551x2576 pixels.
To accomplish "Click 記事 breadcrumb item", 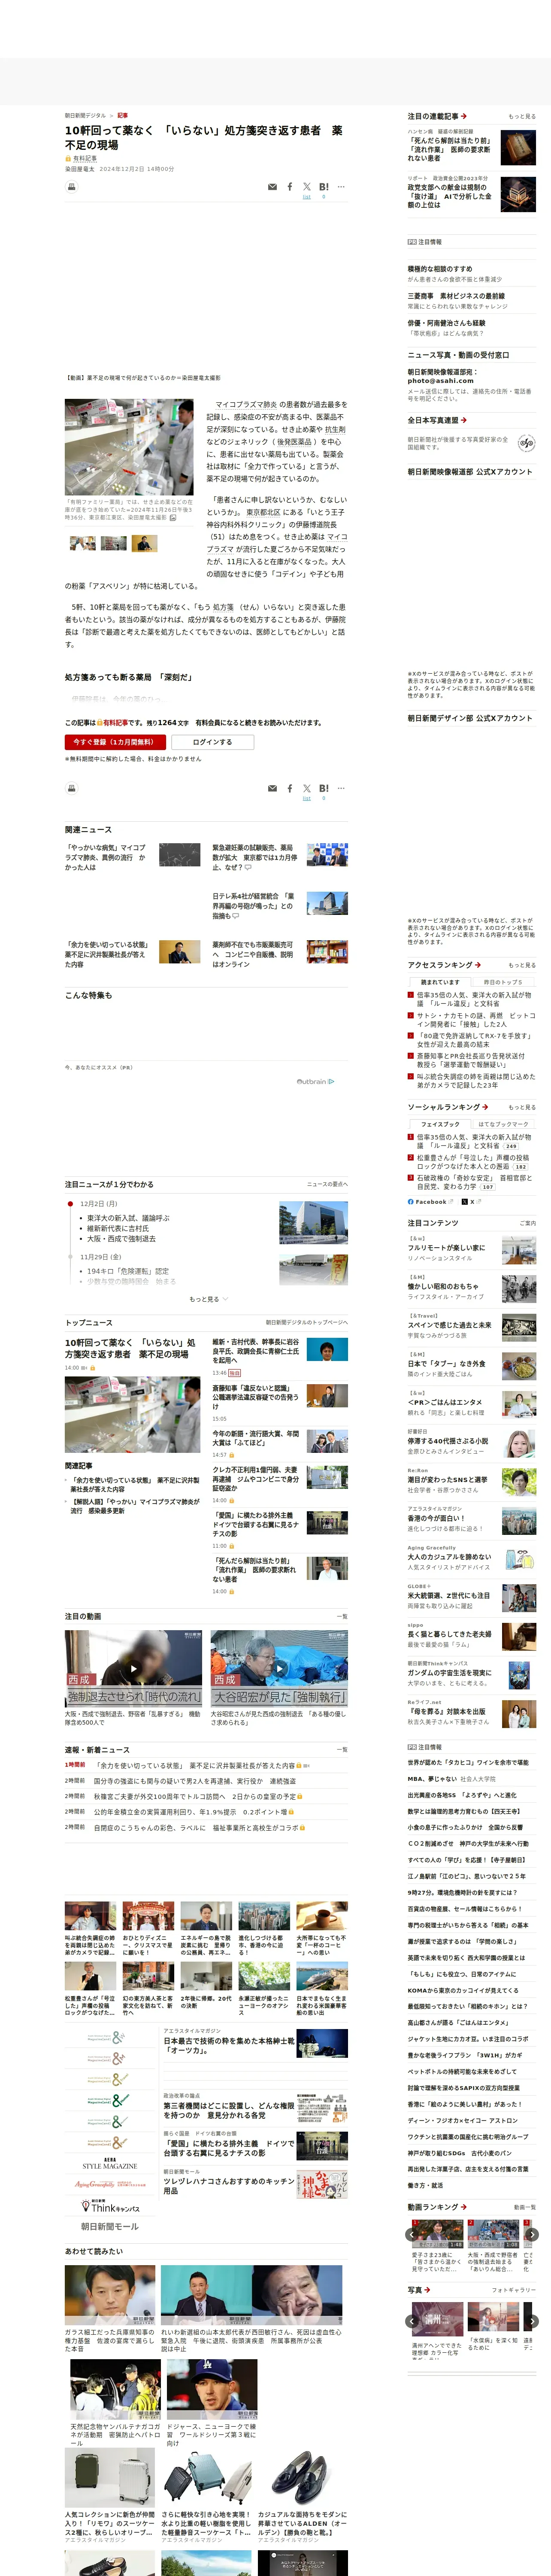I will [123, 115].
